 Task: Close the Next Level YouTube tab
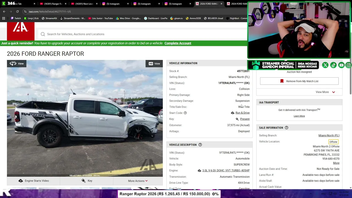point(97,4)
